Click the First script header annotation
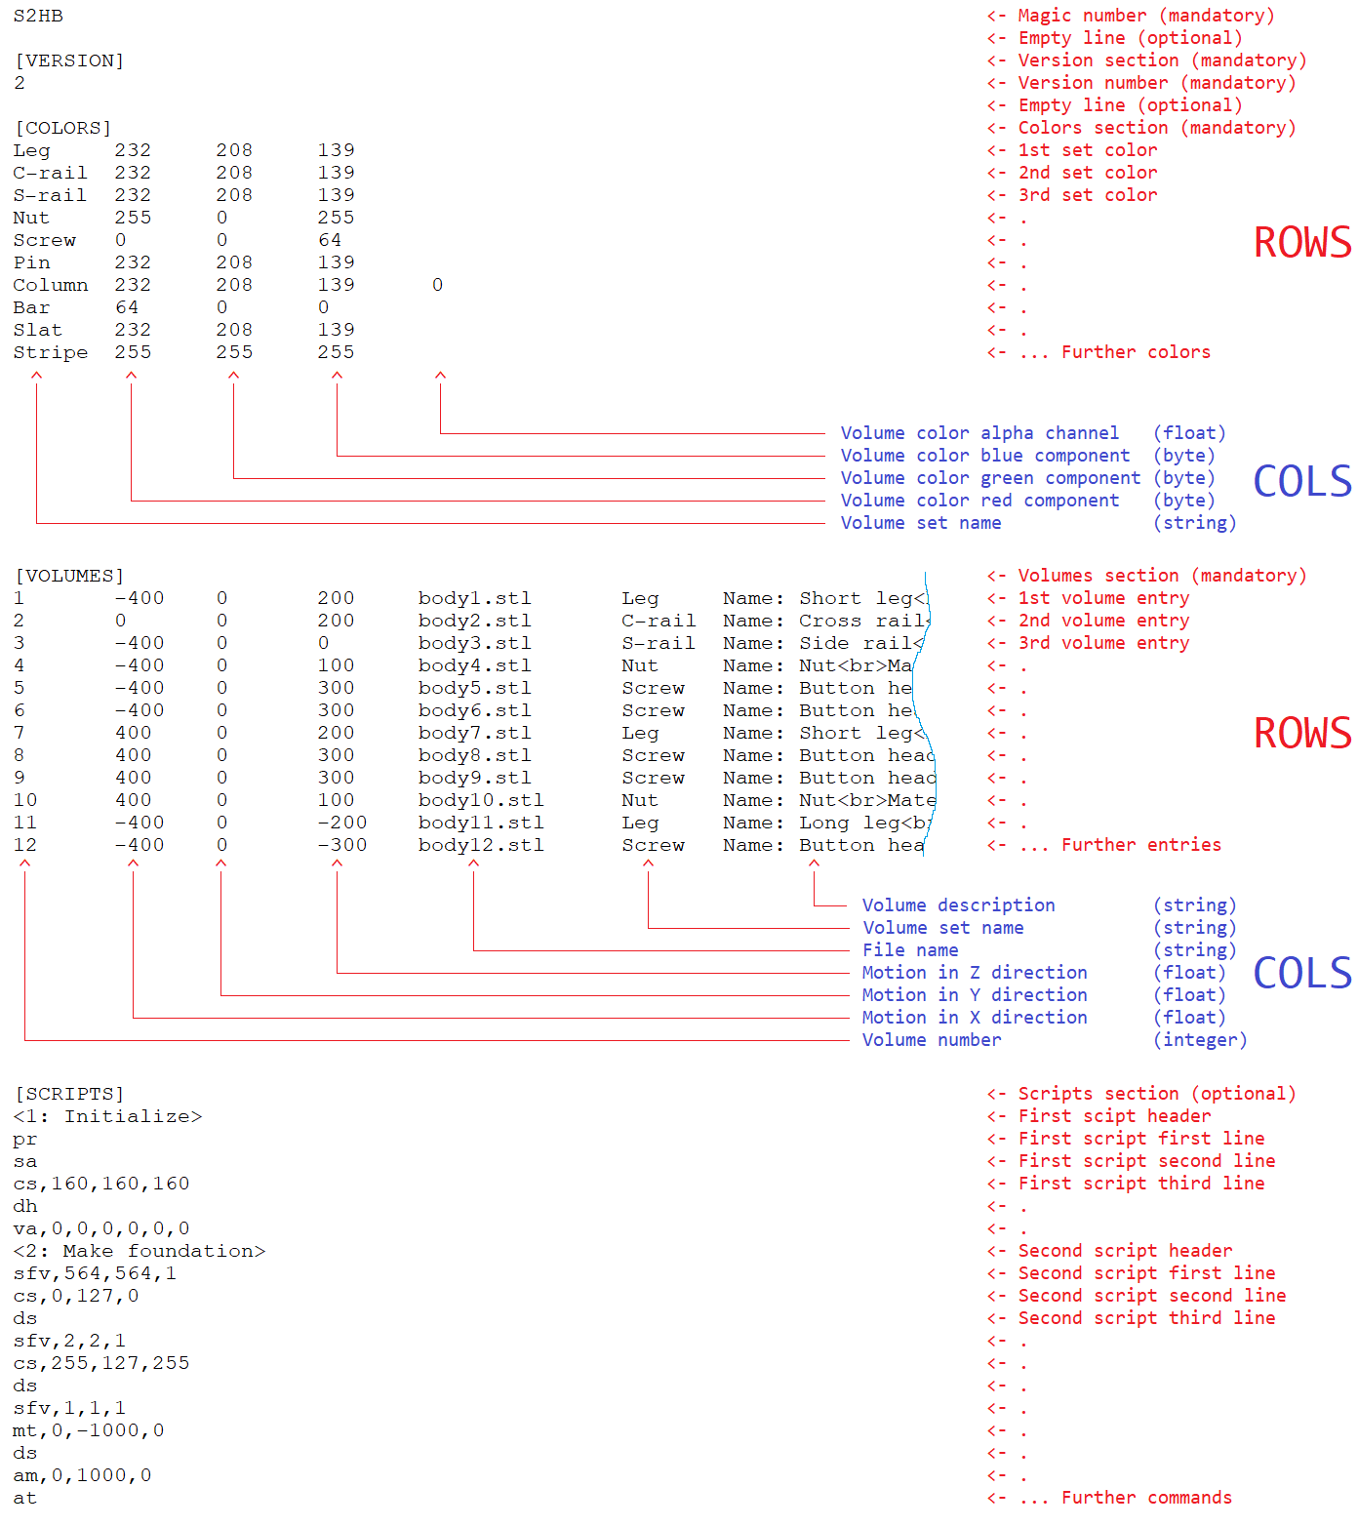The width and height of the screenshot is (1358, 1527). pyautogui.click(x=1114, y=1116)
